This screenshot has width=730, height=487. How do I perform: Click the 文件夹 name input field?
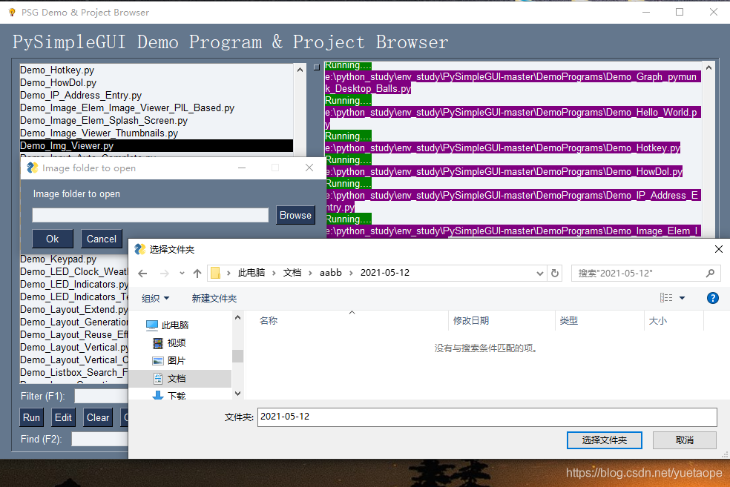pyautogui.click(x=487, y=417)
